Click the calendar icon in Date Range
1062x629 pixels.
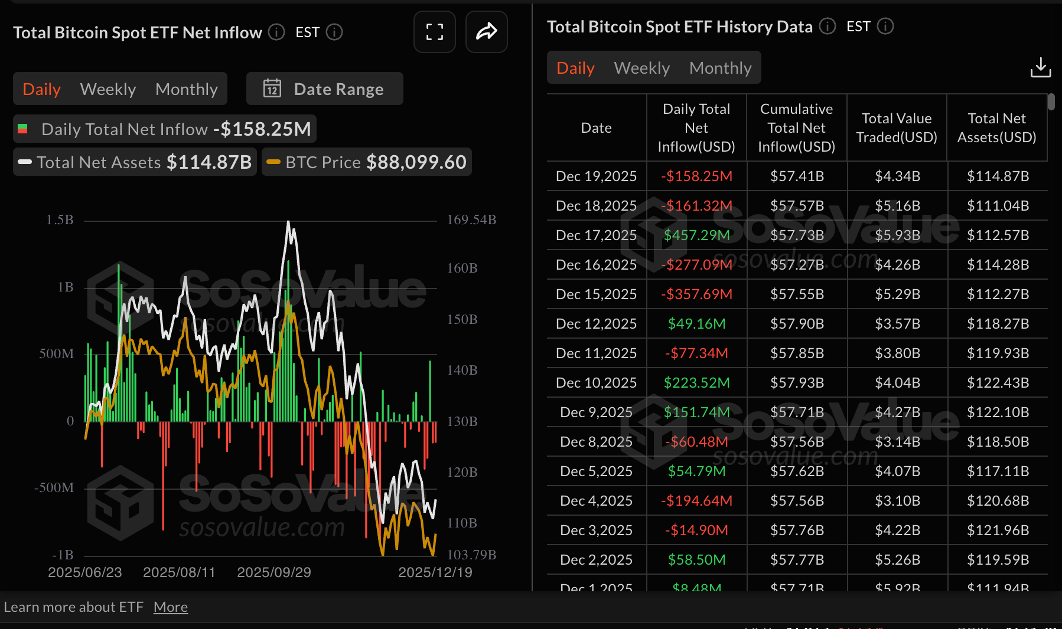click(x=273, y=89)
